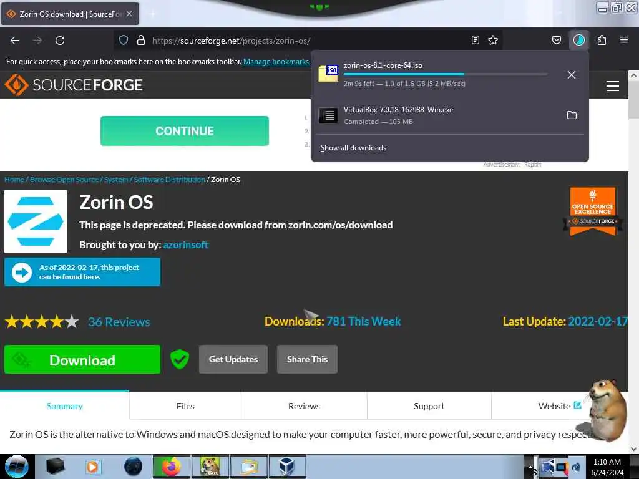The image size is (639, 479).
Task: Click the green Download button
Action: coord(82,359)
